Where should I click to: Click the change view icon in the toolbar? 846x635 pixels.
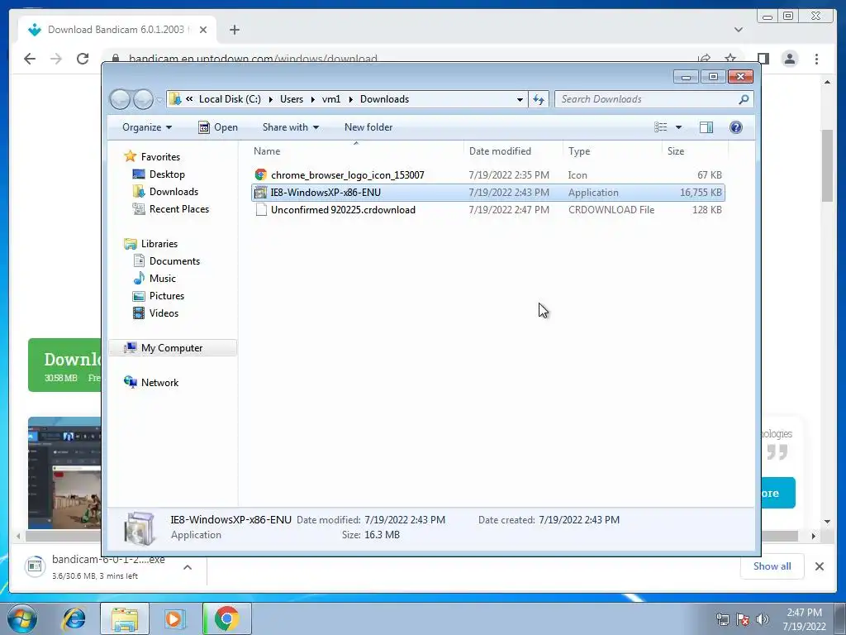pos(660,127)
